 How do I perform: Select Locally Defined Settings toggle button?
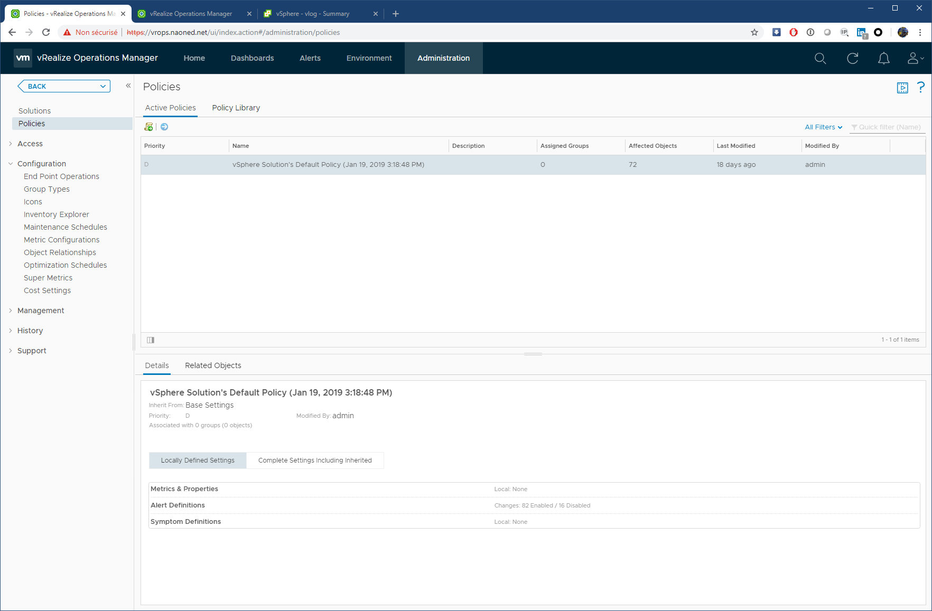tap(198, 460)
